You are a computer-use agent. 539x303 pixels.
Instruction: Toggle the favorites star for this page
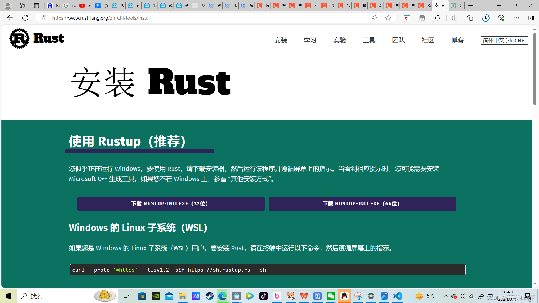click(x=388, y=18)
